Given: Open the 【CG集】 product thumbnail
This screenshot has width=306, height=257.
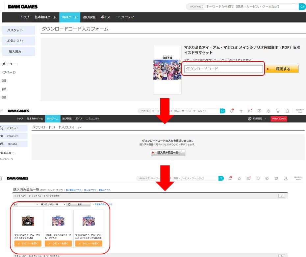Looking at the screenshot, I should 58,221.
